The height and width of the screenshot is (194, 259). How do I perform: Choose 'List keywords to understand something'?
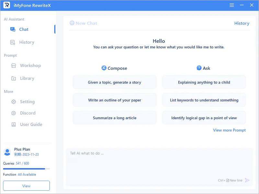coord(204,100)
